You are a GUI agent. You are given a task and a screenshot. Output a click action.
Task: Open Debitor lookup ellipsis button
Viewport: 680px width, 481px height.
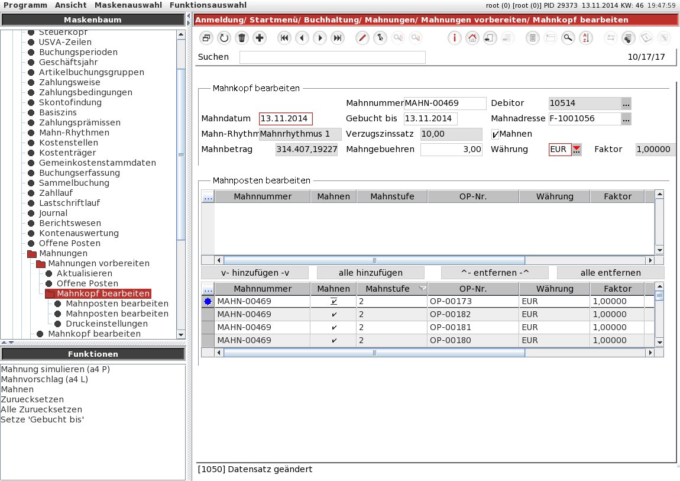tap(626, 103)
